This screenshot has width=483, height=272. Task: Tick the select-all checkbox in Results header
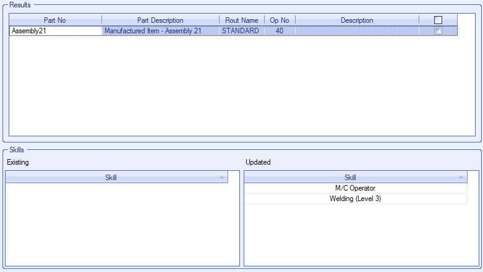[438, 20]
